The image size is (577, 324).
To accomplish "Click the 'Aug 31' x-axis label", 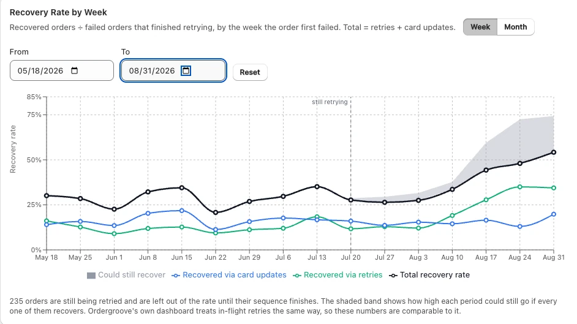I will [x=554, y=257].
